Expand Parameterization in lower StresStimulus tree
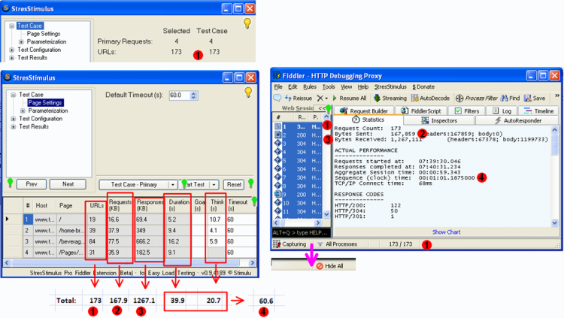 click(23, 111)
